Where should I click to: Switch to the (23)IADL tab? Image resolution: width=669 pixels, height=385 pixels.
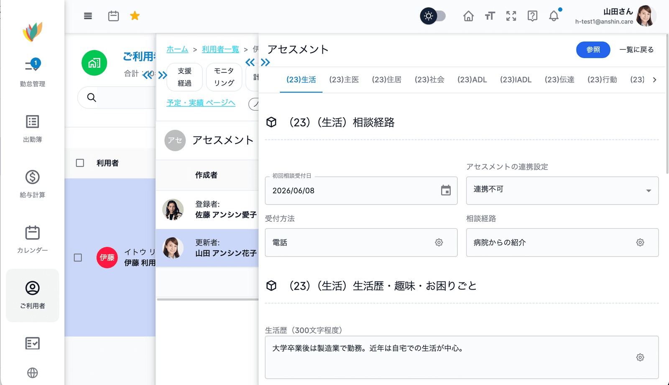516,80
